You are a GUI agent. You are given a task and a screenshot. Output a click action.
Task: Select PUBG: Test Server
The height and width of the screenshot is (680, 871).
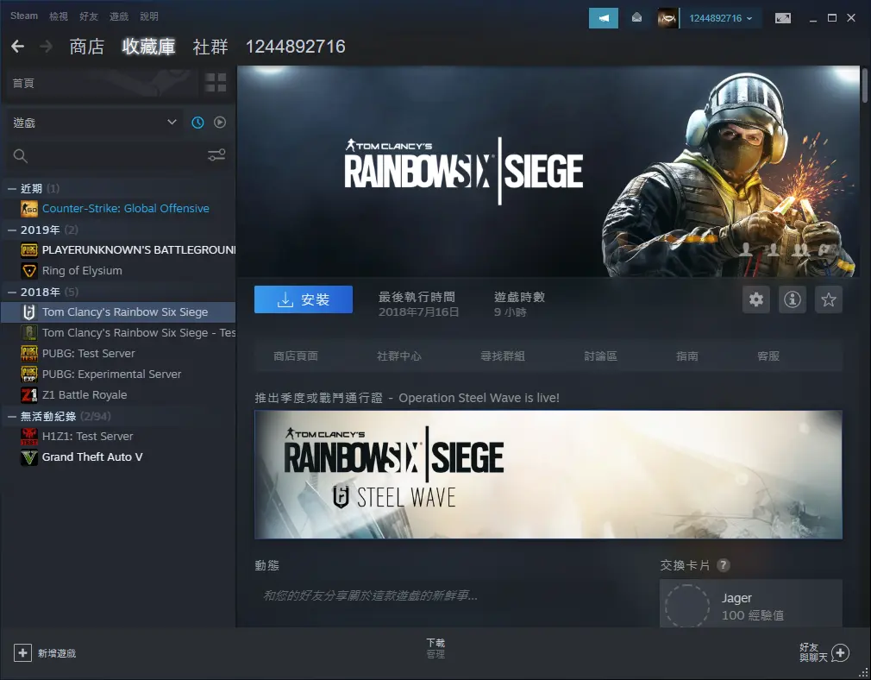[x=88, y=354]
